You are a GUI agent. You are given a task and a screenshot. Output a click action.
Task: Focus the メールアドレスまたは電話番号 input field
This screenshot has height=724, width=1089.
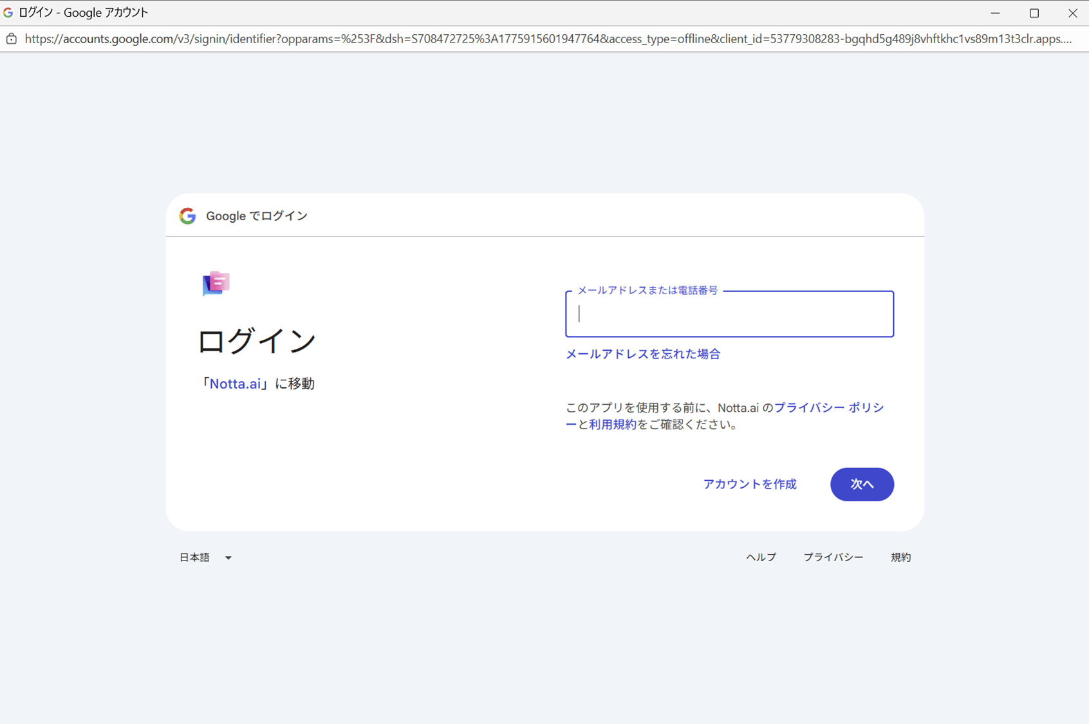(x=729, y=314)
